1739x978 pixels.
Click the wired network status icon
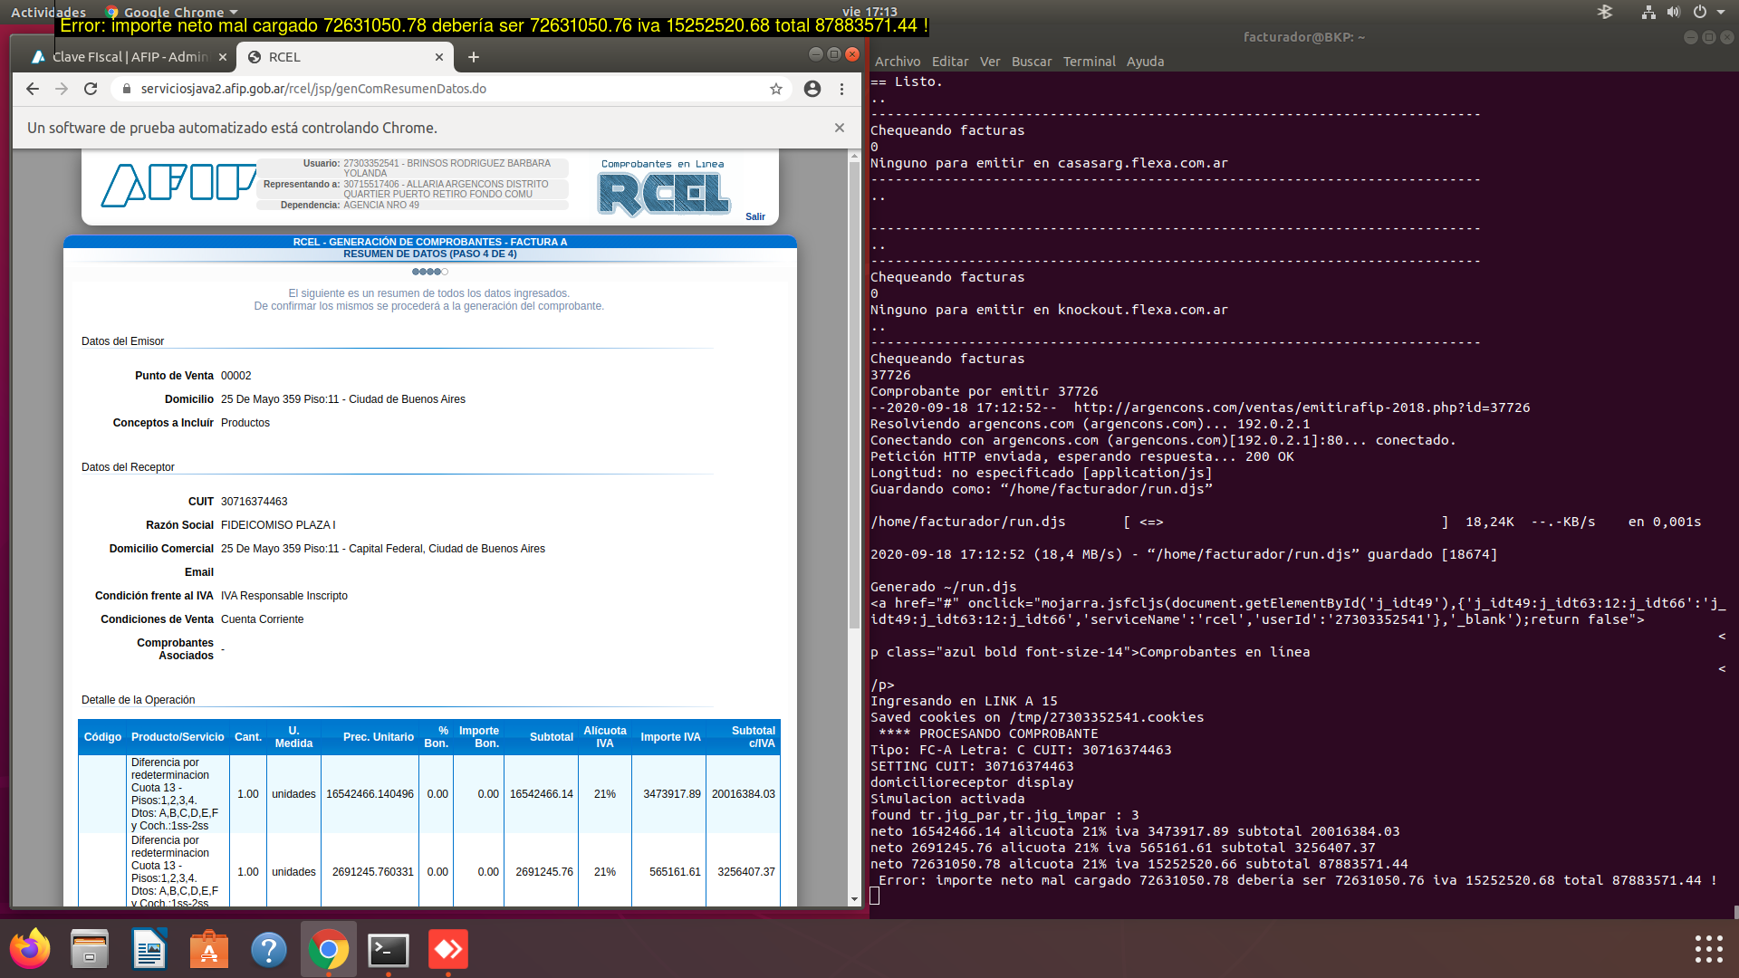click(1648, 12)
